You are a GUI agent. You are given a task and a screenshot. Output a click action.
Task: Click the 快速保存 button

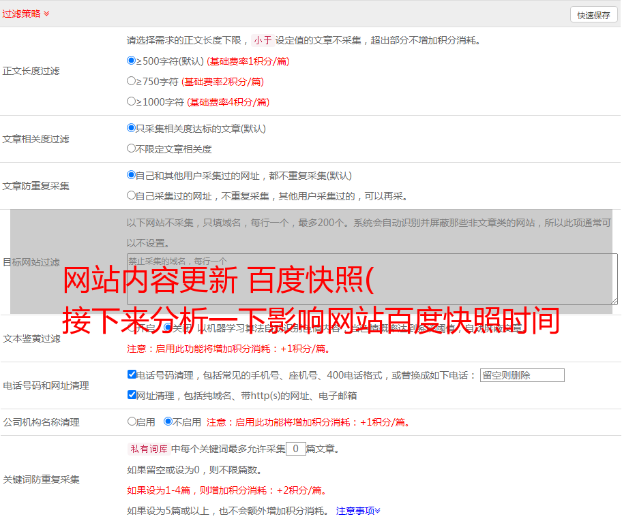coord(593,15)
